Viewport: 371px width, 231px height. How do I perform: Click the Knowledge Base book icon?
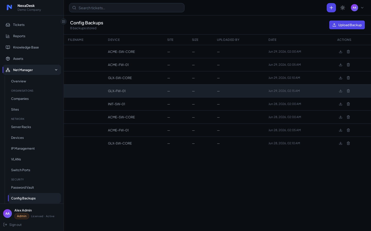8,47
